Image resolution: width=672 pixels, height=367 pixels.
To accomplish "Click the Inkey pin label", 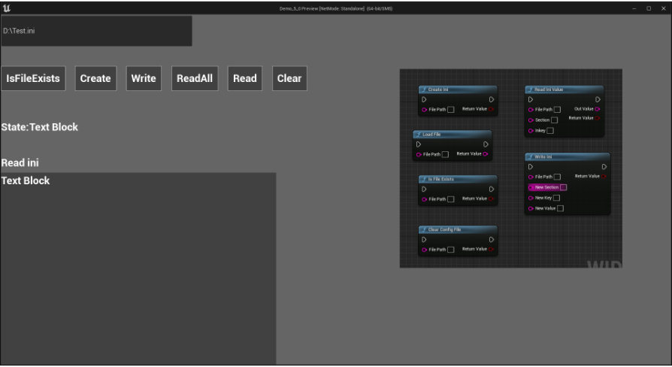I will [540, 131].
